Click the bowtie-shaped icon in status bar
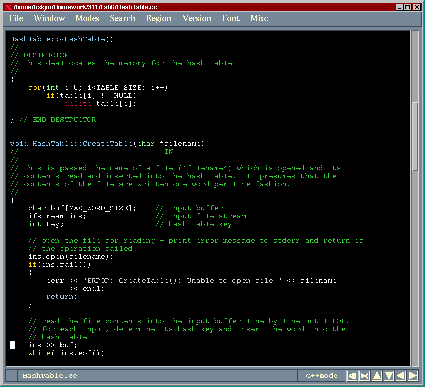This screenshot has width=425, height=387. click(365, 376)
